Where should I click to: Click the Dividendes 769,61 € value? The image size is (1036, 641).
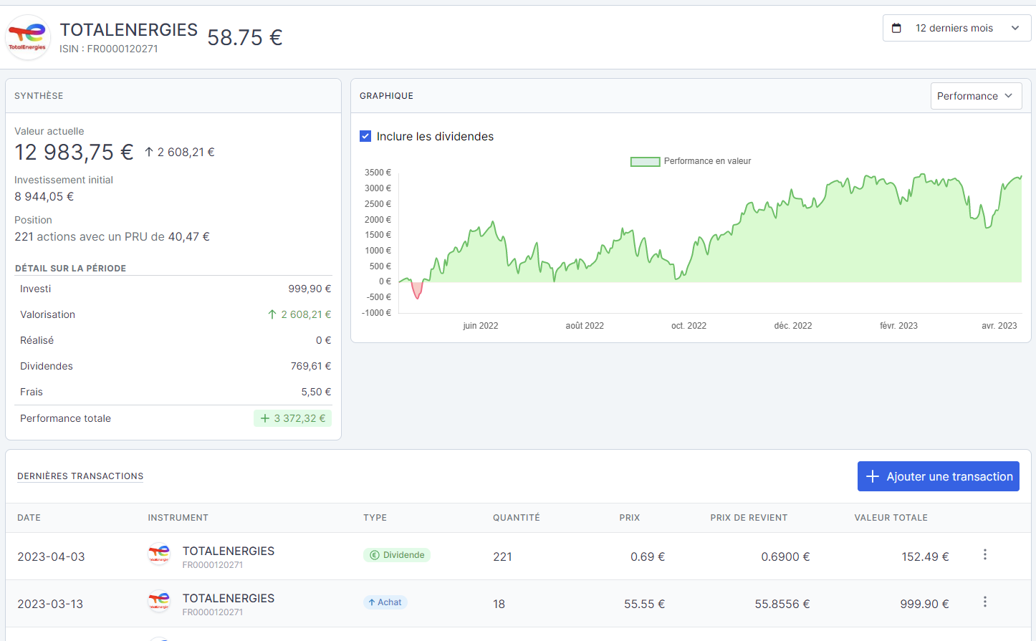point(311,366)
